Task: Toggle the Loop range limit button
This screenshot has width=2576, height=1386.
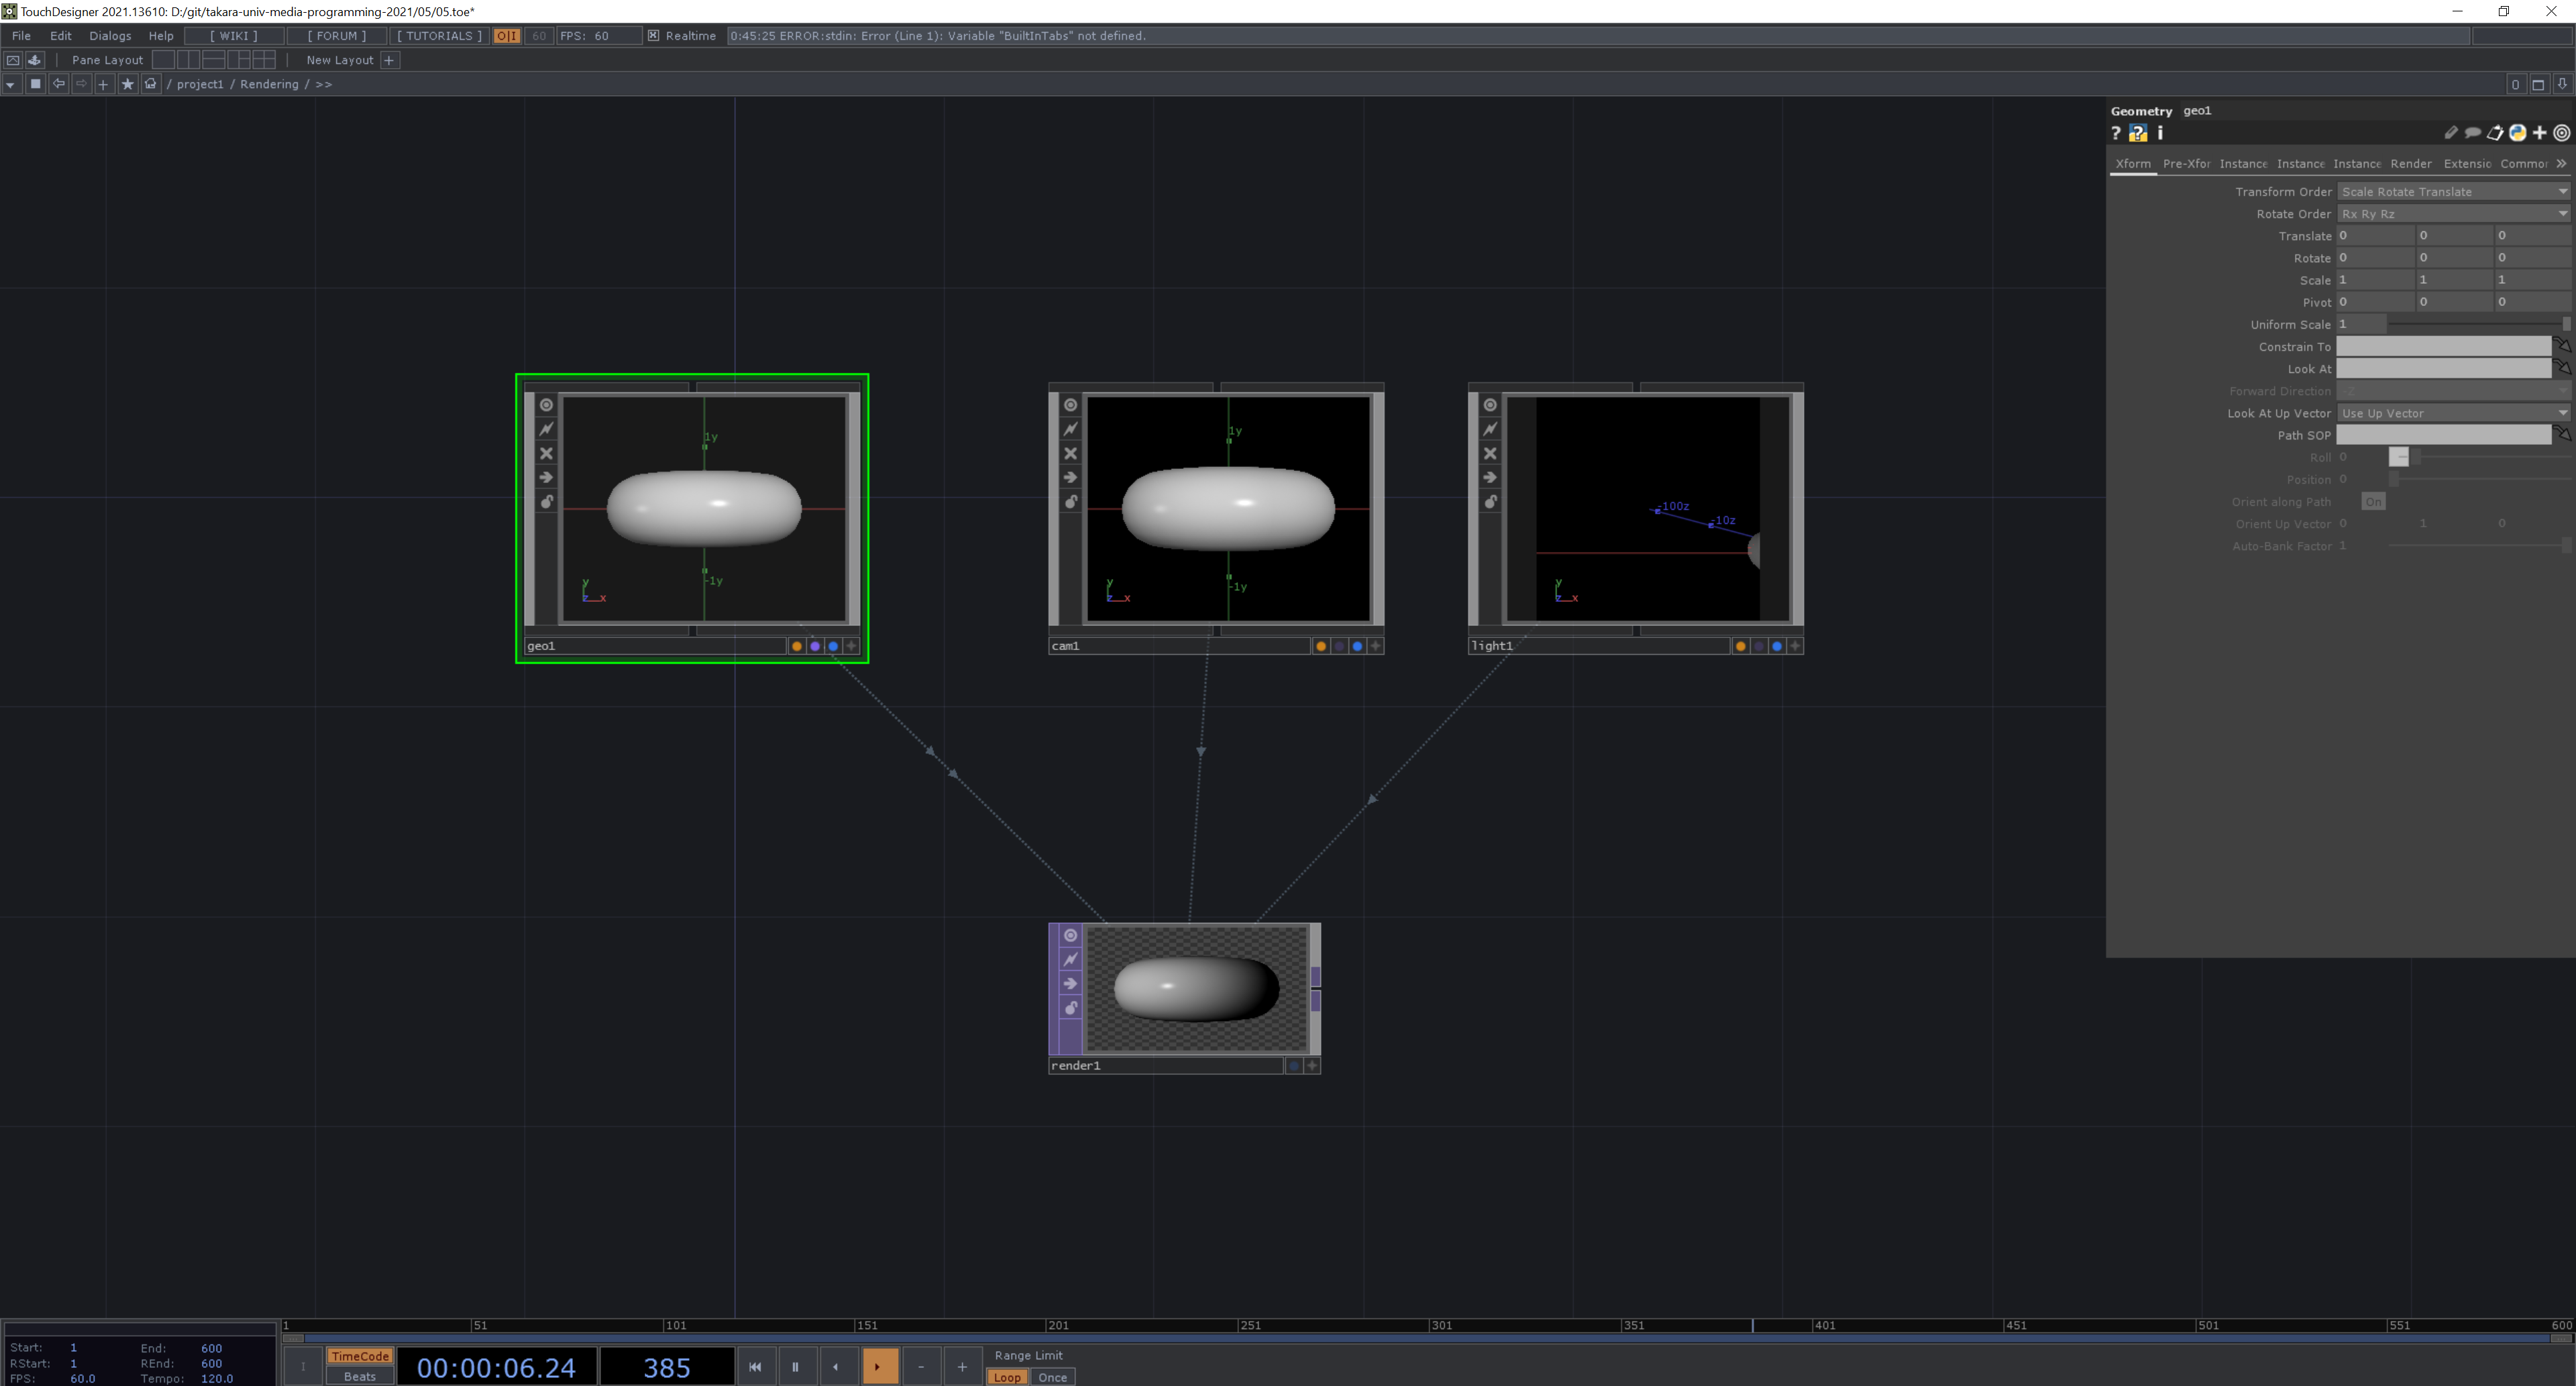Action: point(1007,1377)
